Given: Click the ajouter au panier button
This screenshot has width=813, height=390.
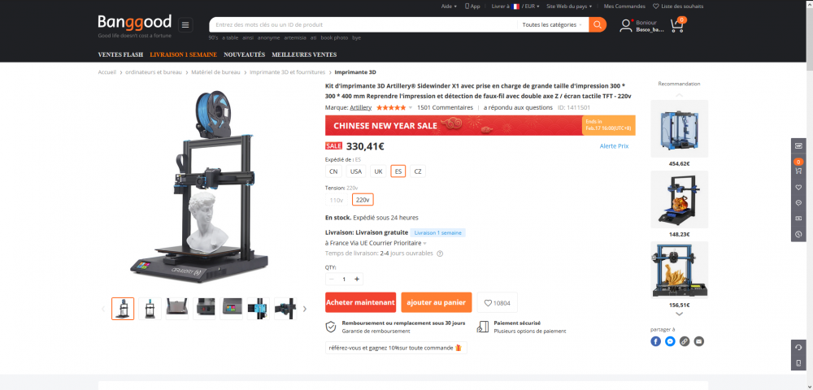Looking at the screenshot, I should [x=436, y=302].
